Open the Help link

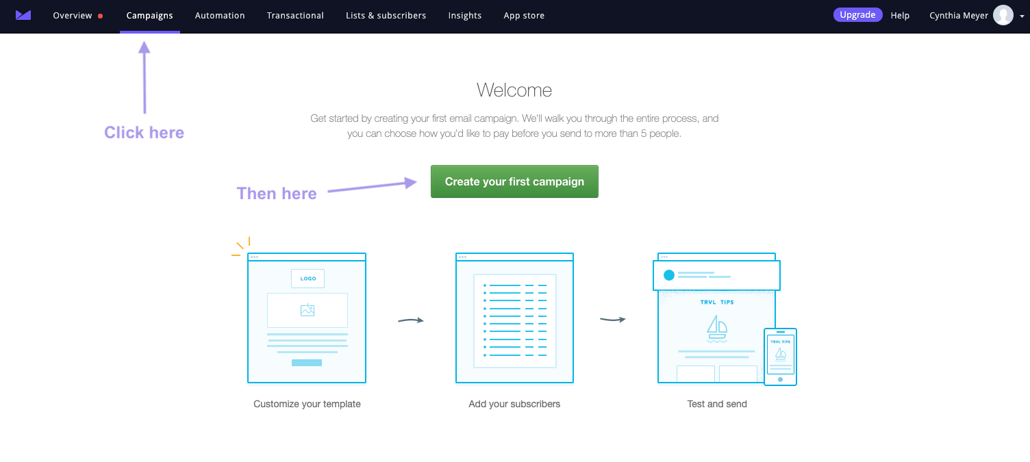900,15
